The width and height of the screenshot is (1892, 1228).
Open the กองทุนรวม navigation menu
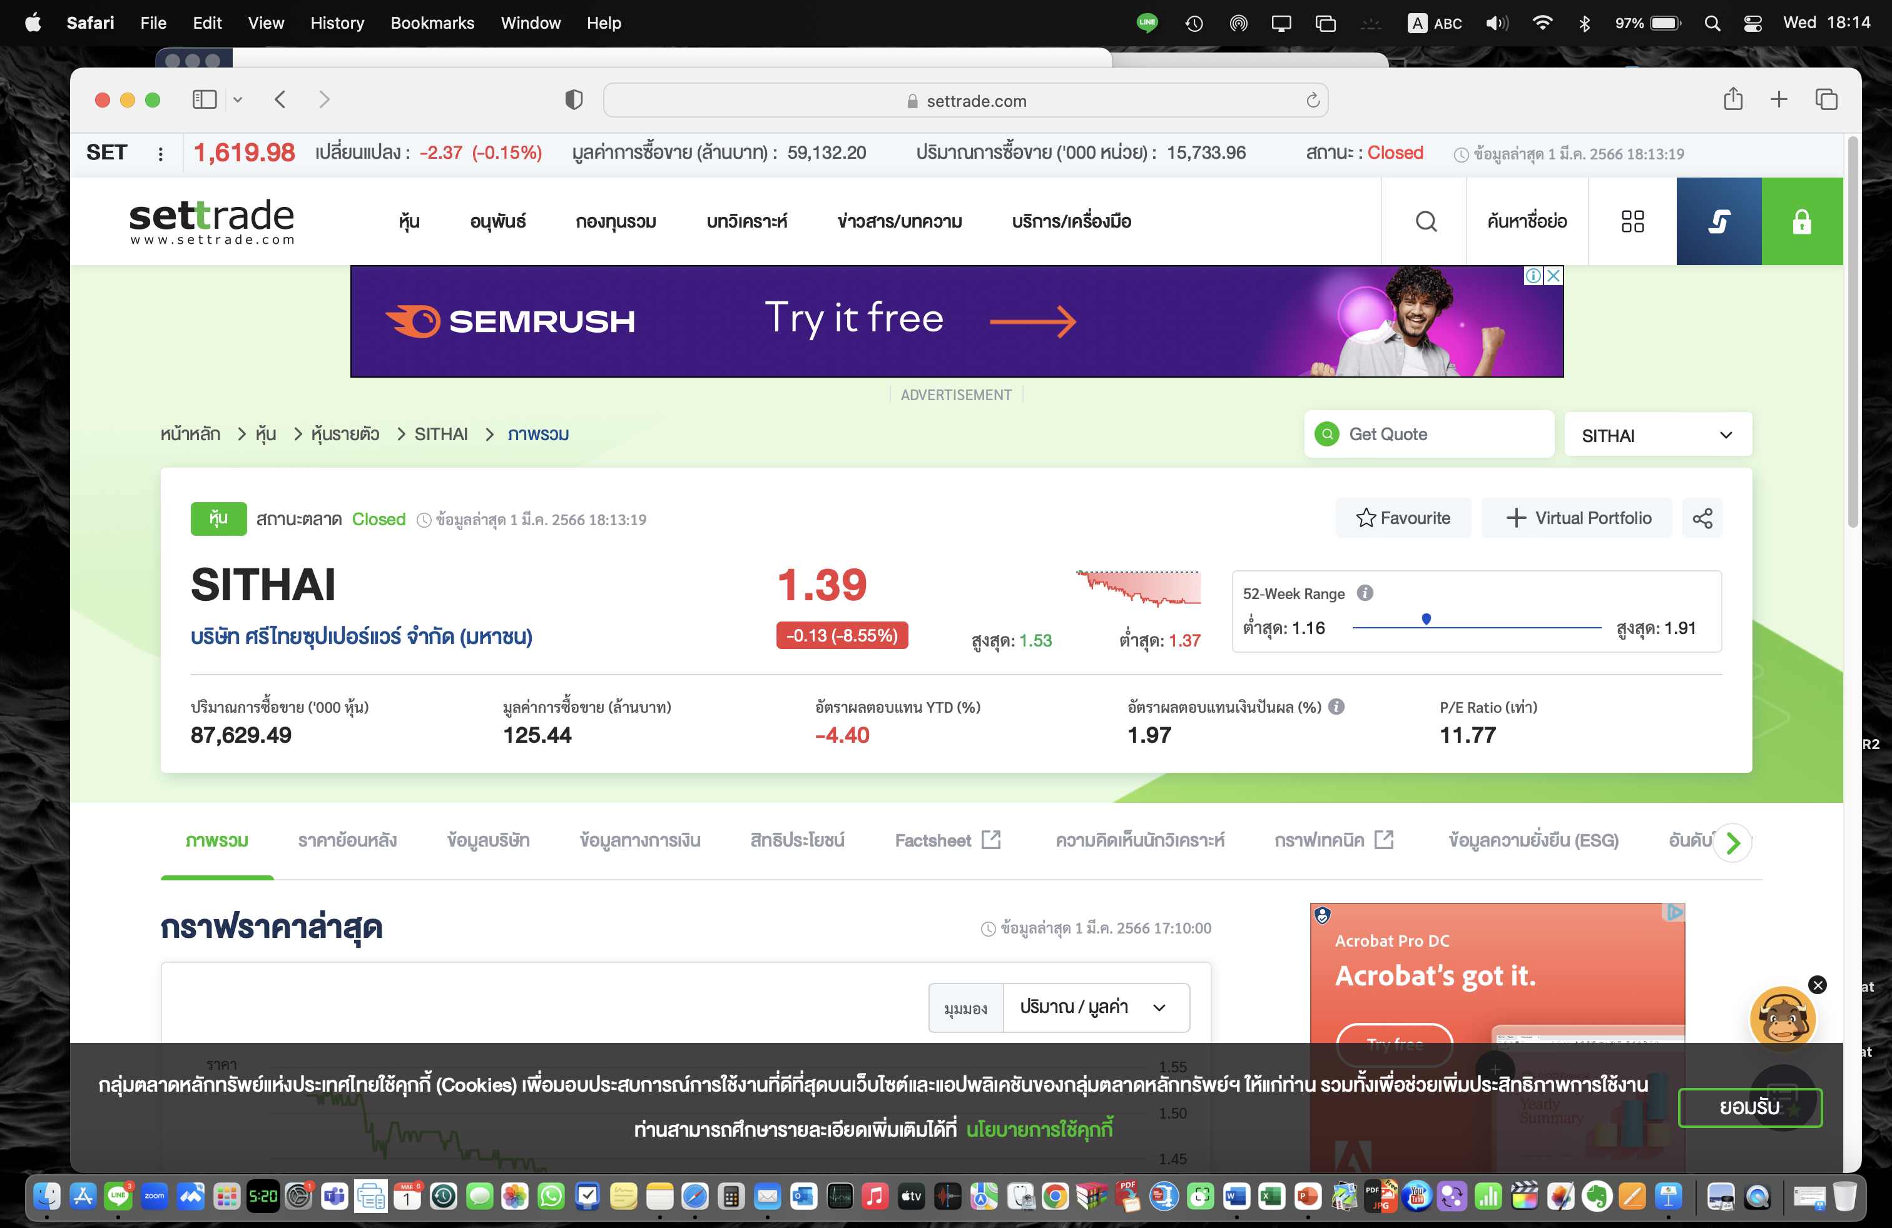coord(616,221)
